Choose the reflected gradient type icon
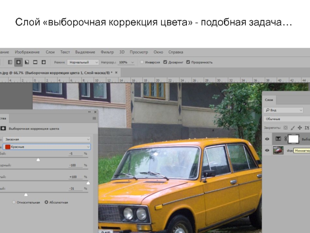 [x=35, y=62]
